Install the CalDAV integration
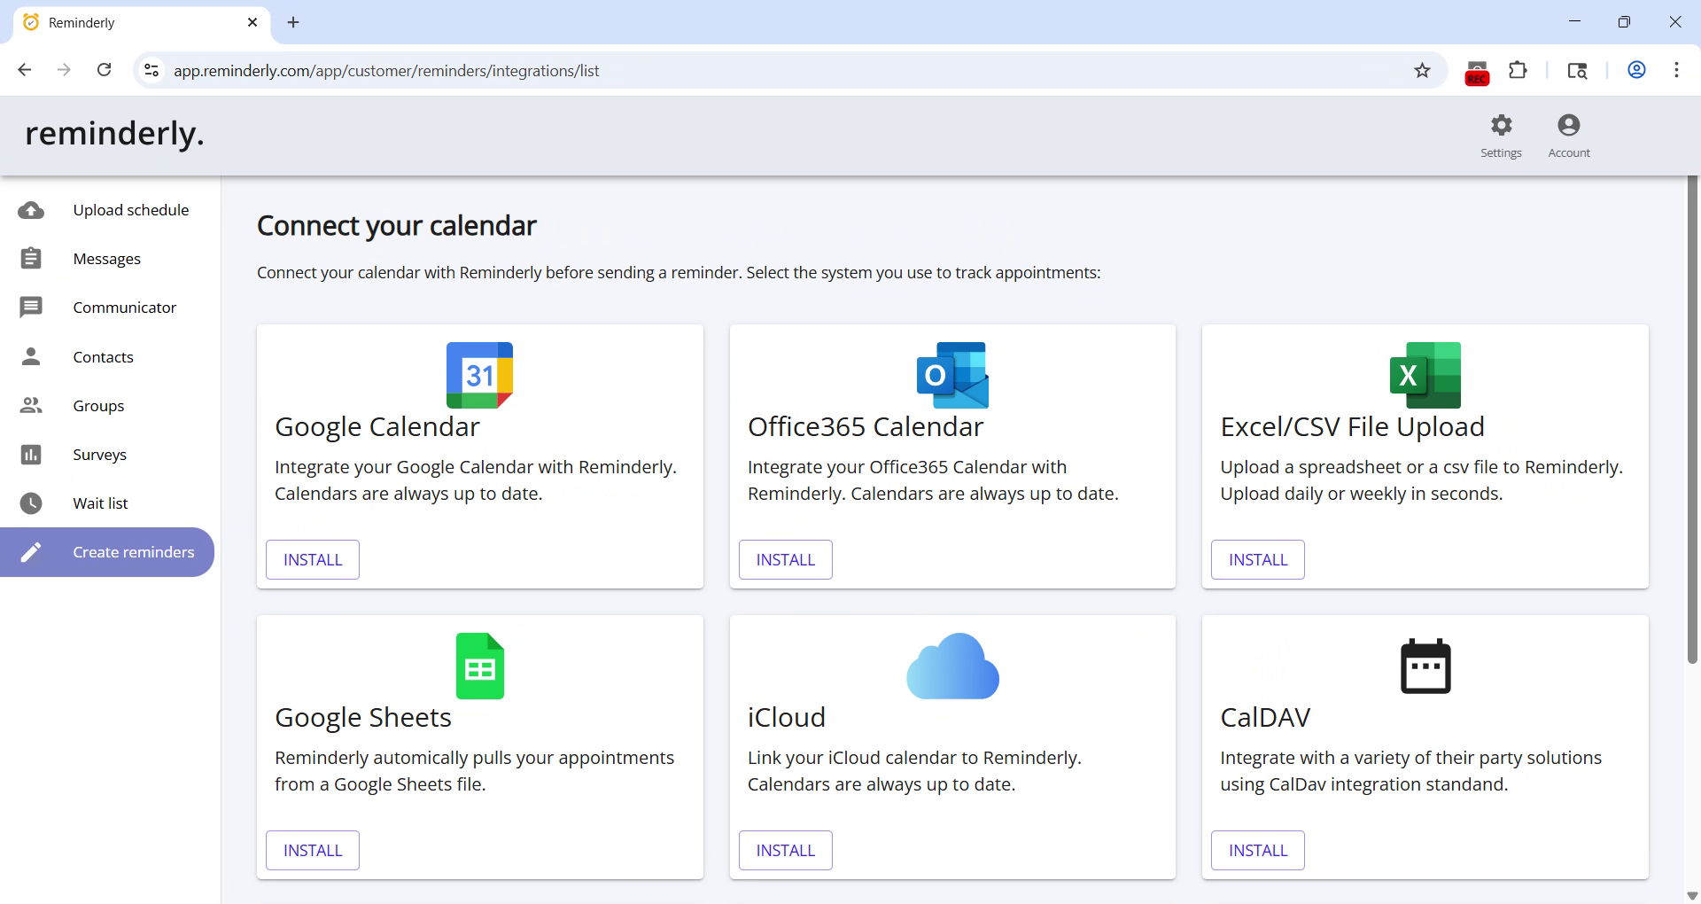1701x904 pixels. (1258, 850)
